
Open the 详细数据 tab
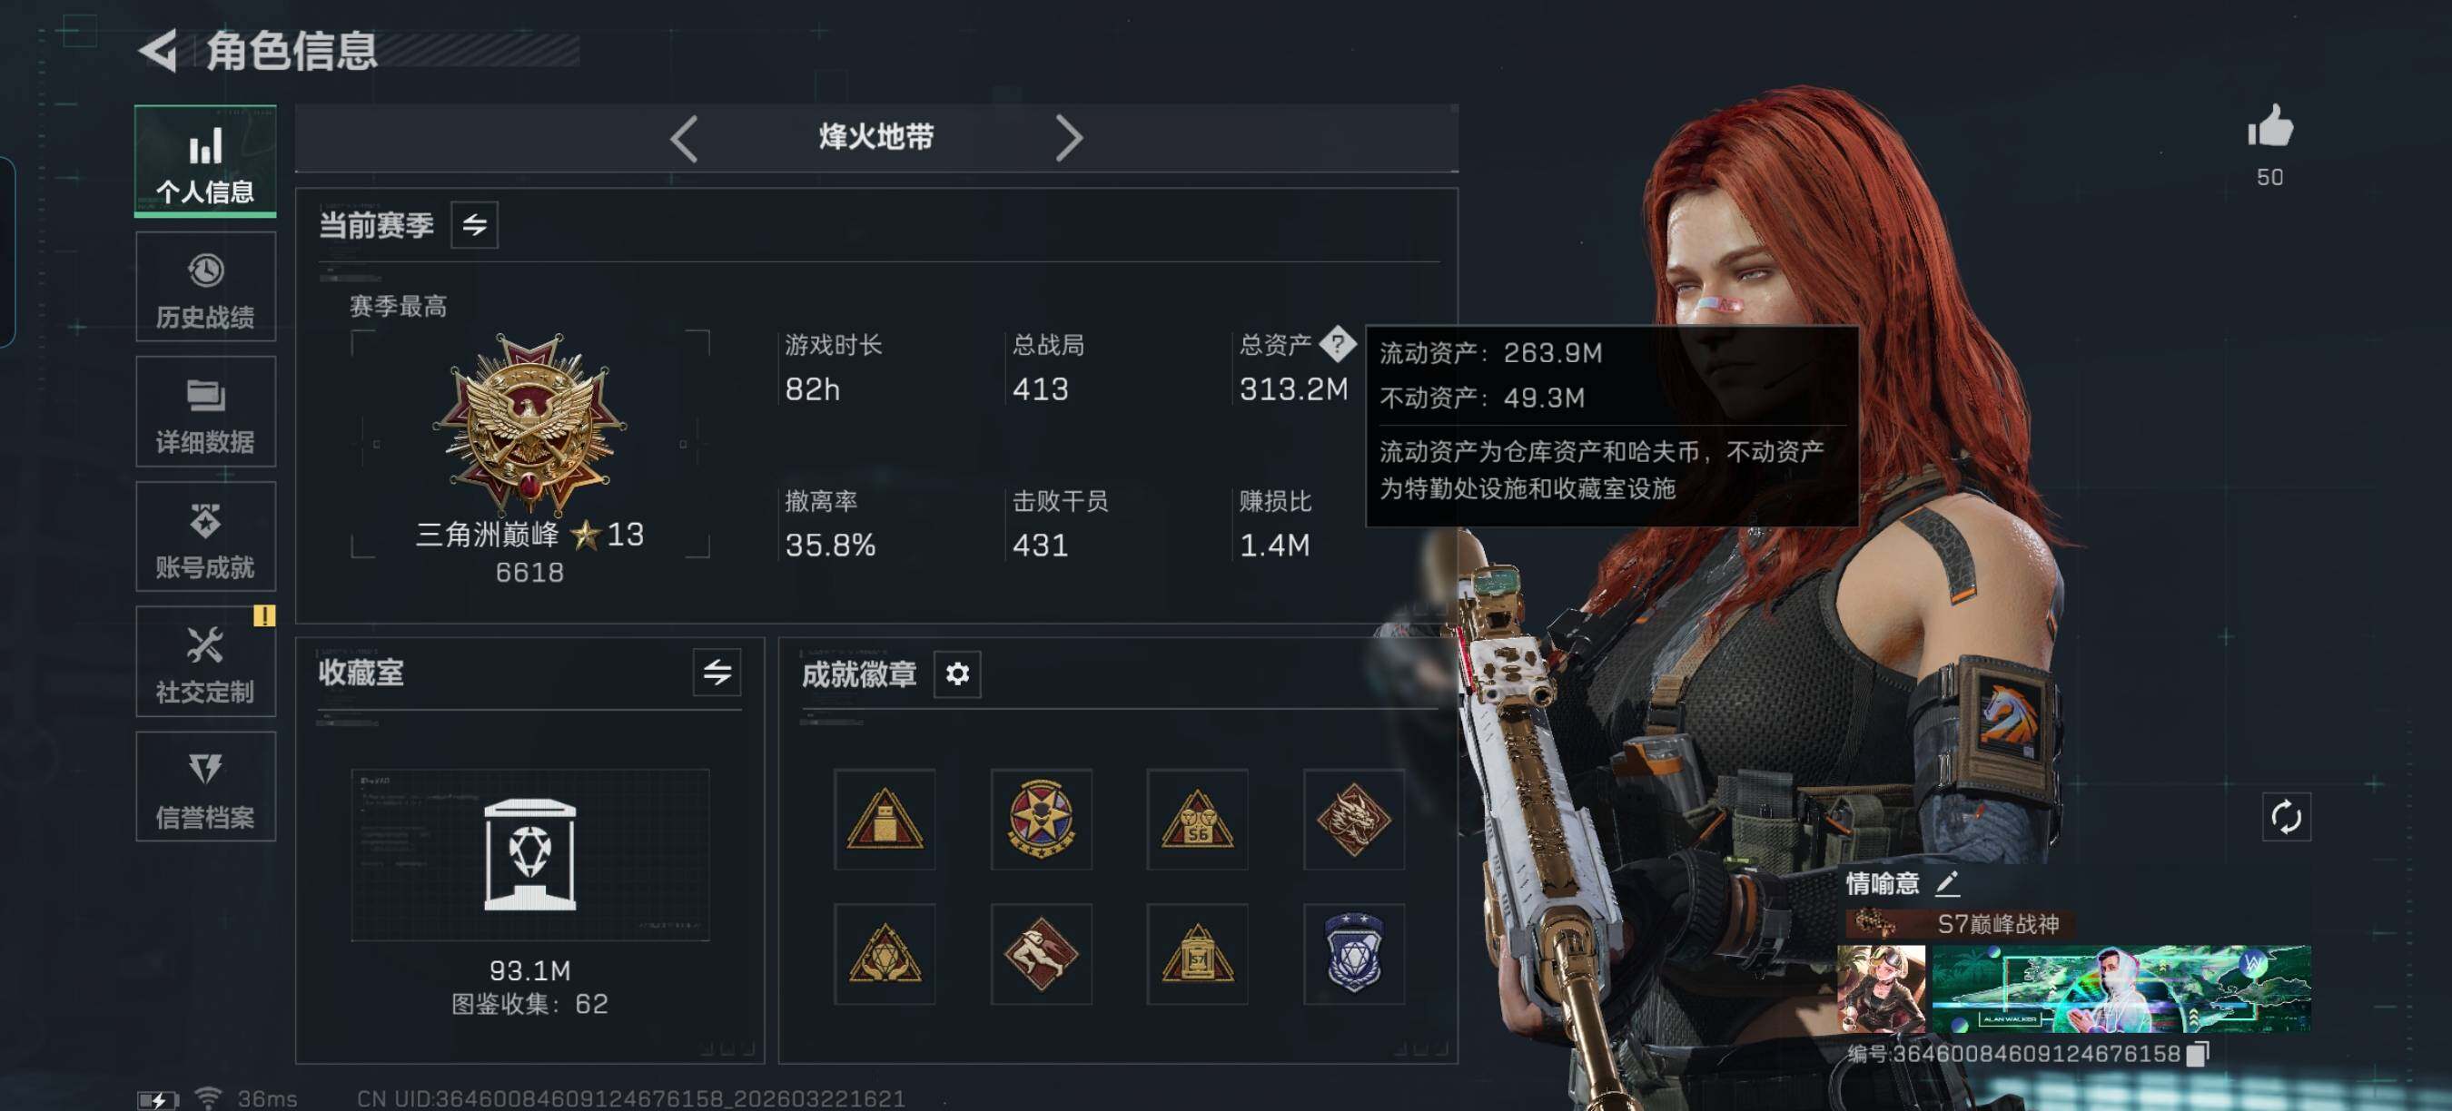coord(205,412)
